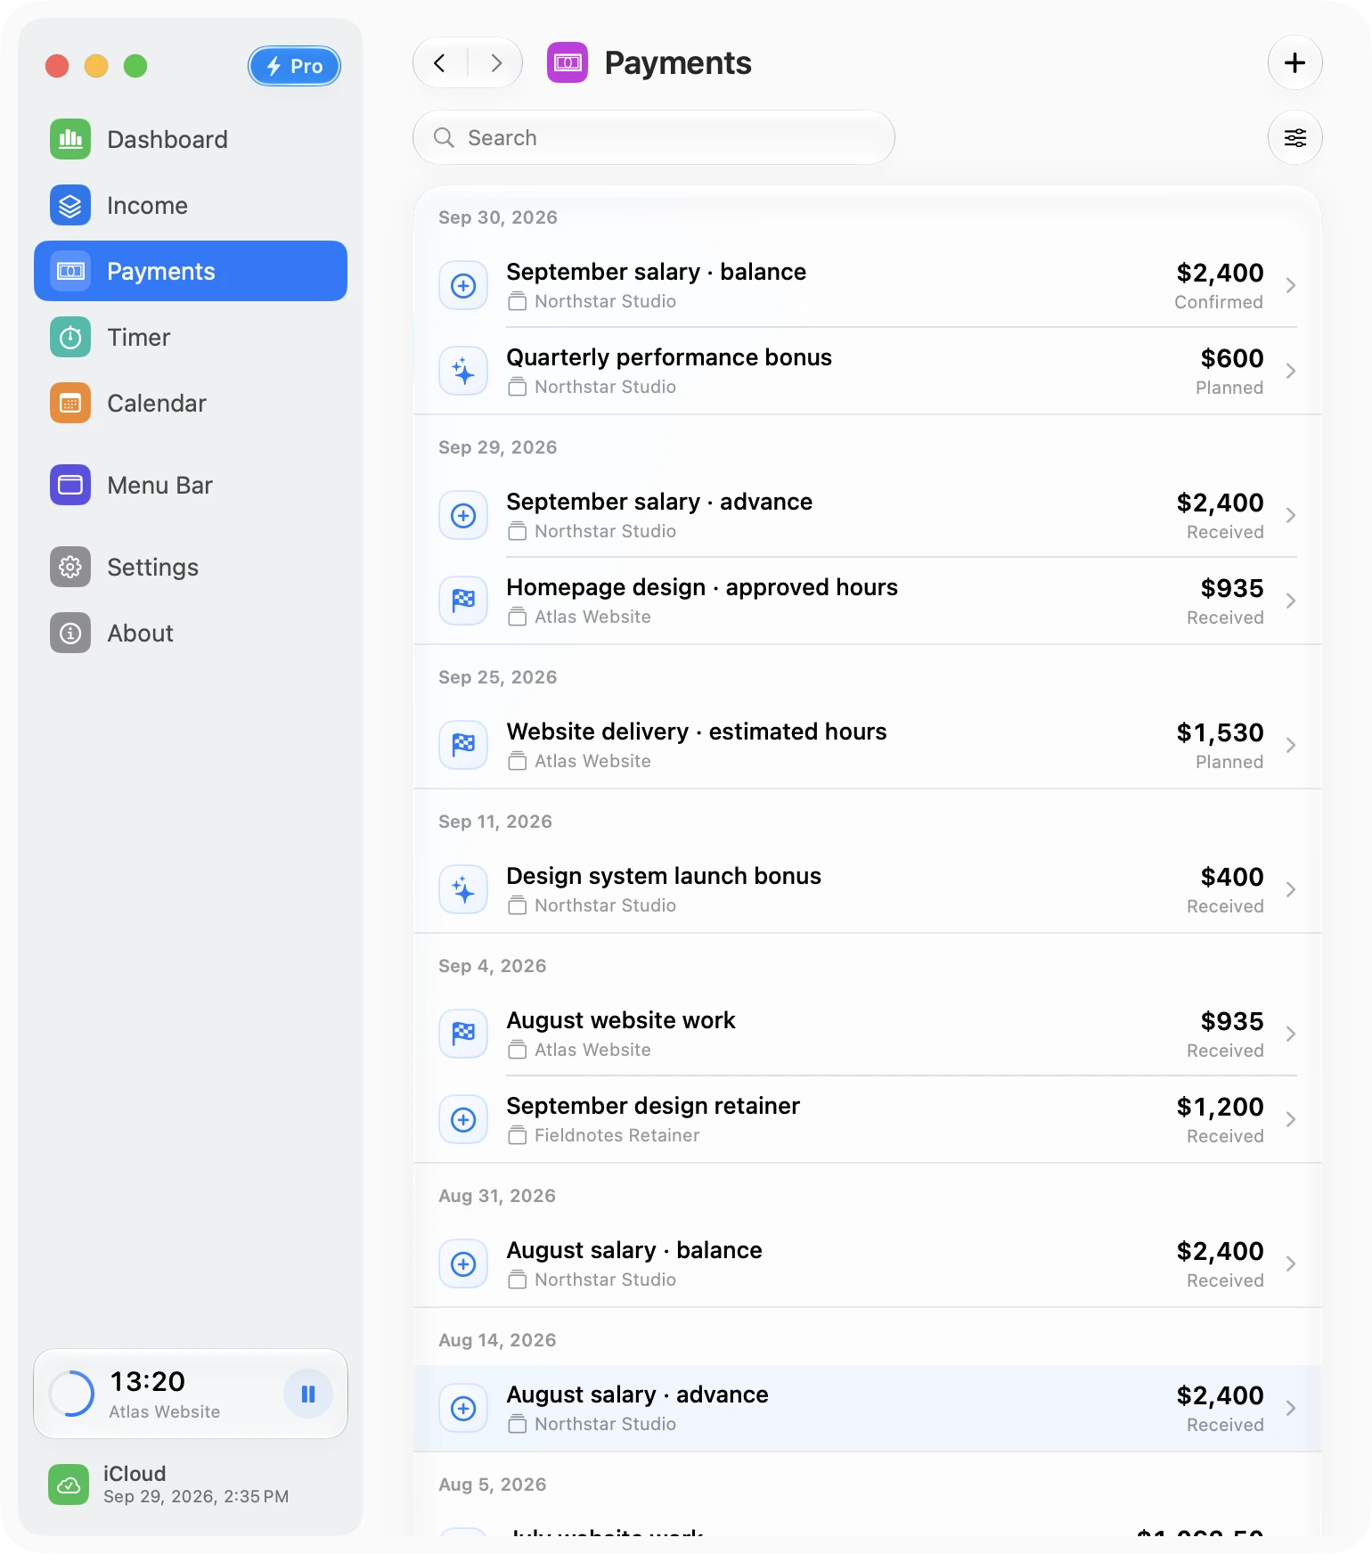
Task: Open the filter options sliders icon
Action: coord(1295,137)
